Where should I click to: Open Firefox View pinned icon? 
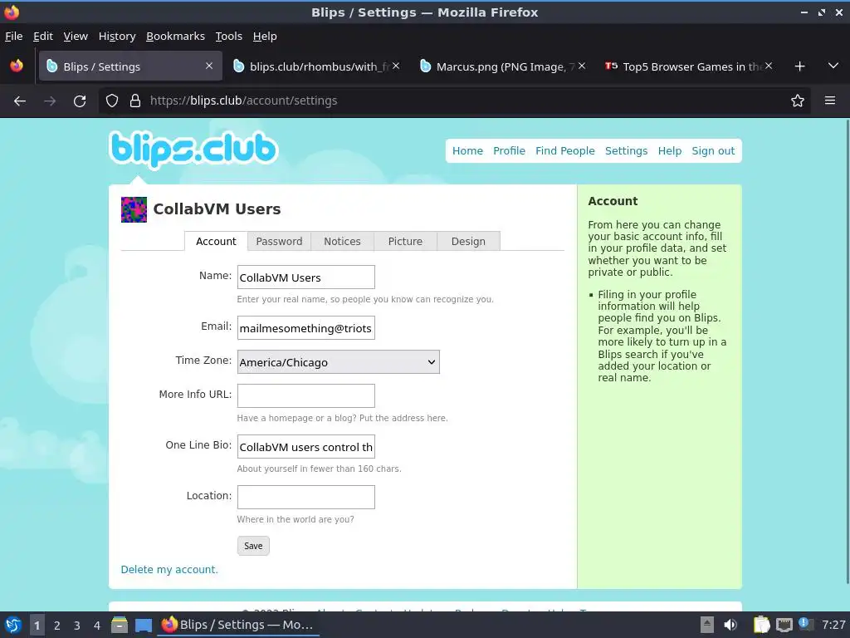17,66
